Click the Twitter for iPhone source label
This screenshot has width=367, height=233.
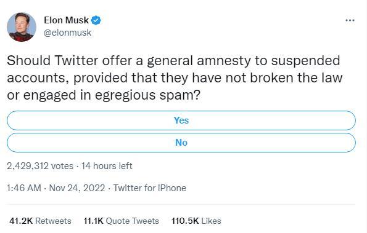coord(150,188)
